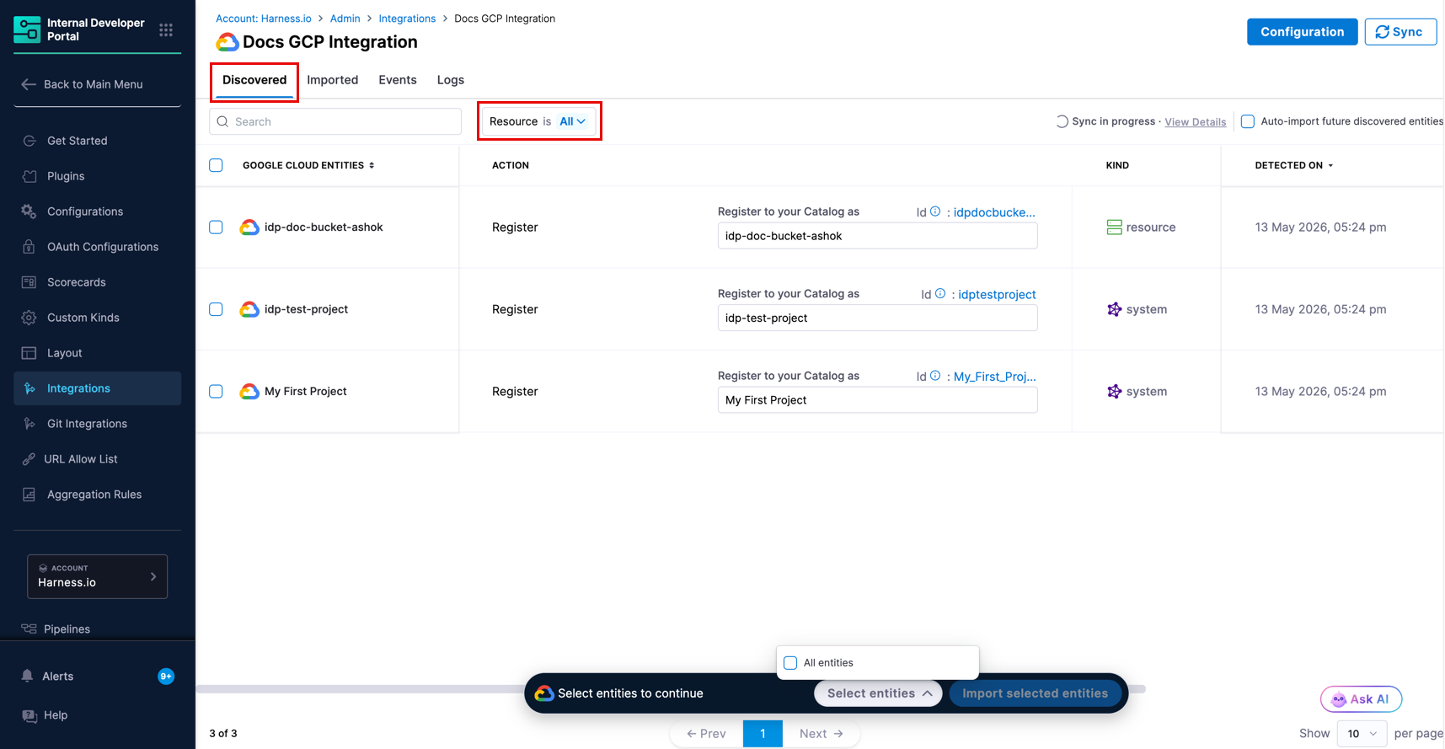1445x749 pixels.
Task: Edit catalog name field idp-test-project
Action: 877,318
